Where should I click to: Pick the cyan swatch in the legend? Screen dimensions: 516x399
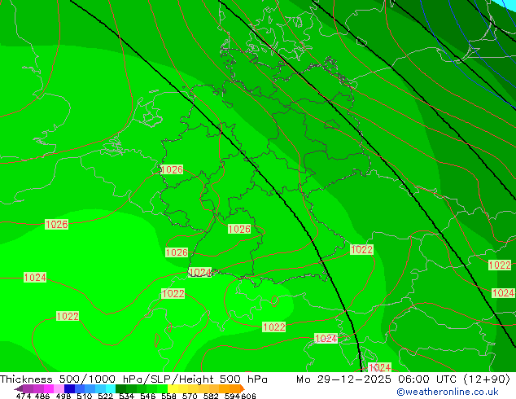(111, 388)
